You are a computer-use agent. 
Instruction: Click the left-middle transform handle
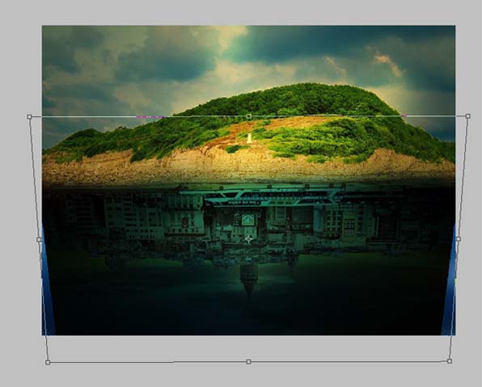39,240
